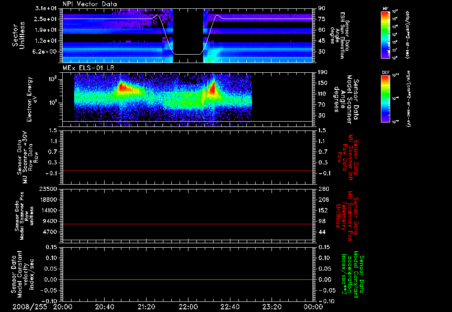Click the 22:40 time axis label

tap(230, 307)
